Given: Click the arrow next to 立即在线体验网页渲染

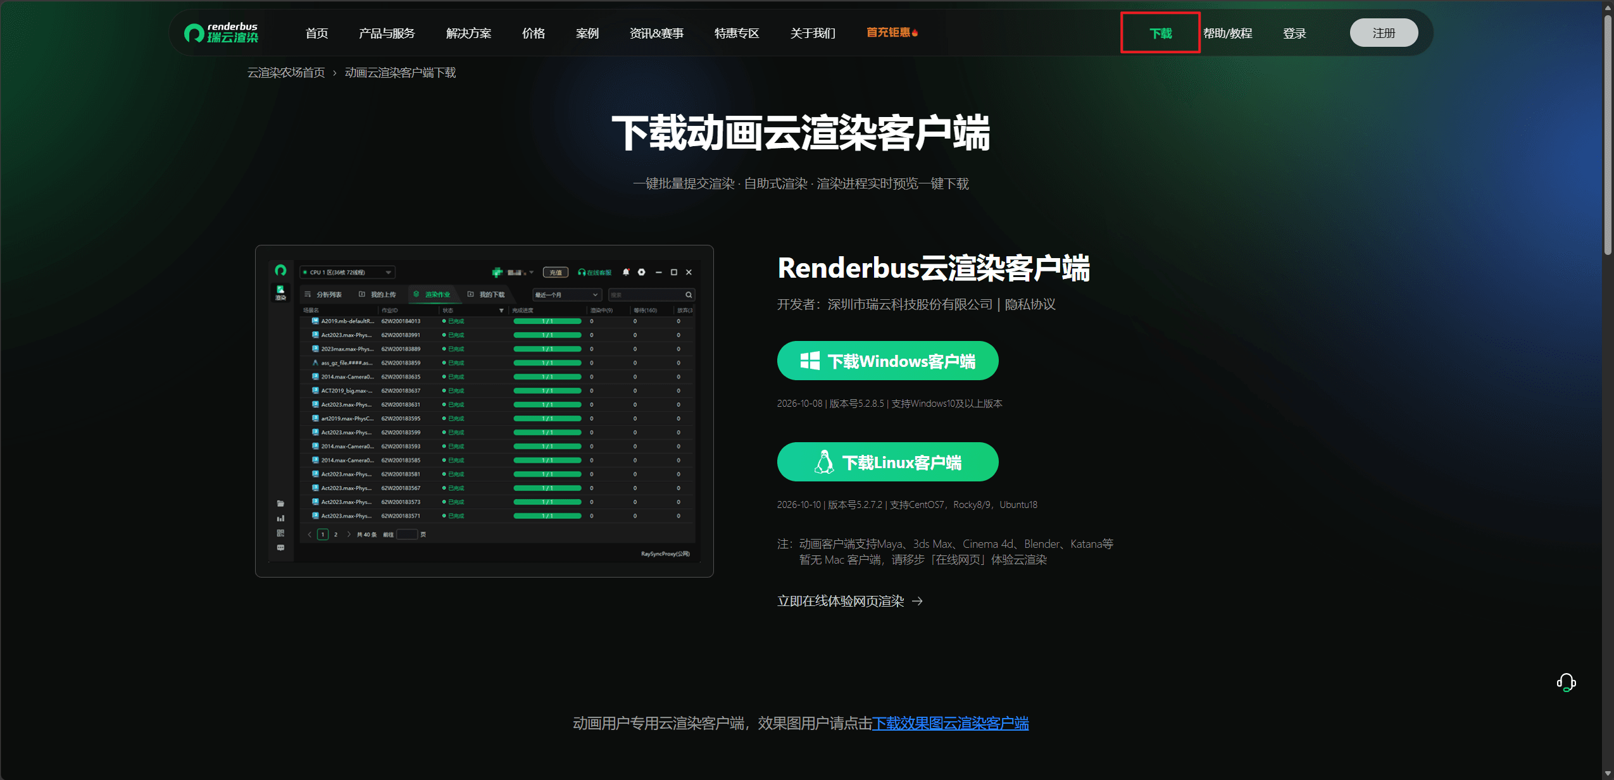Looking at the screenshot, I should [917, 601].
